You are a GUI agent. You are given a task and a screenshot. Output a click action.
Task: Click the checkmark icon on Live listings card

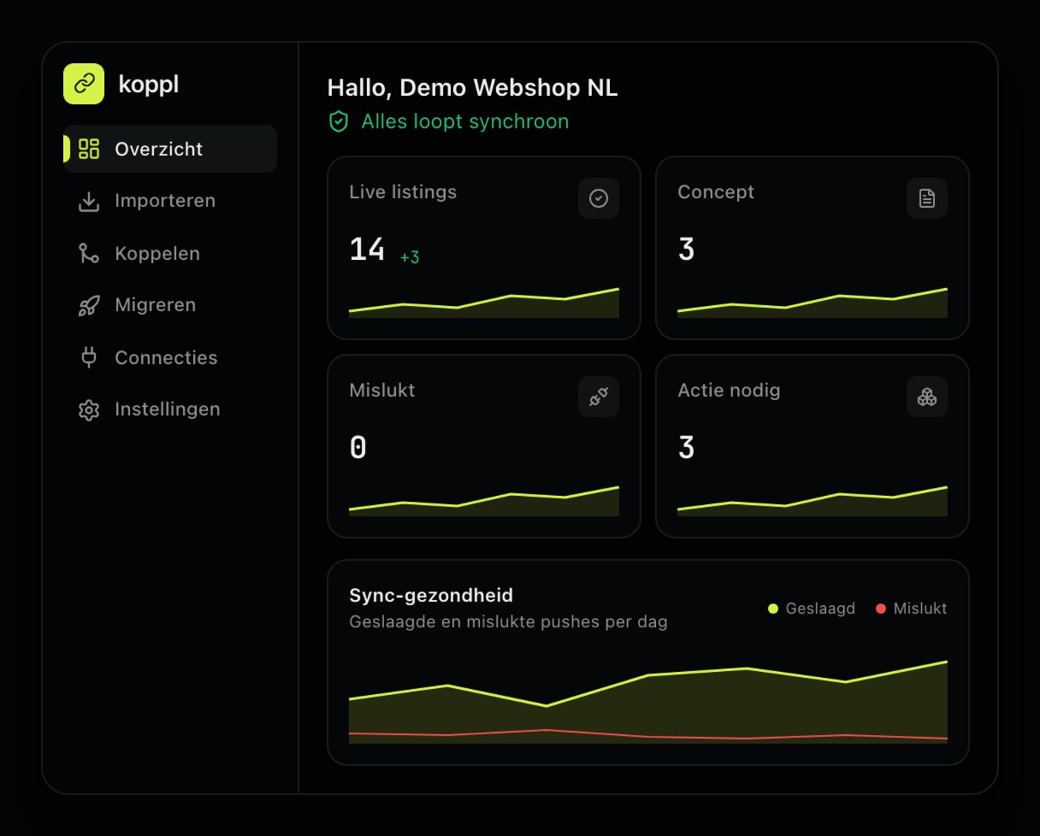[x=599, y=198]
